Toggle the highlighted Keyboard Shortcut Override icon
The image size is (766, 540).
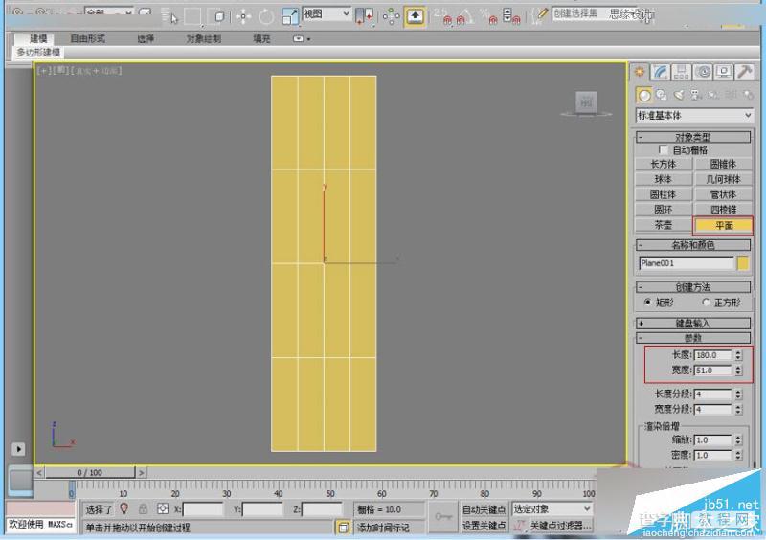coord(415,16)
